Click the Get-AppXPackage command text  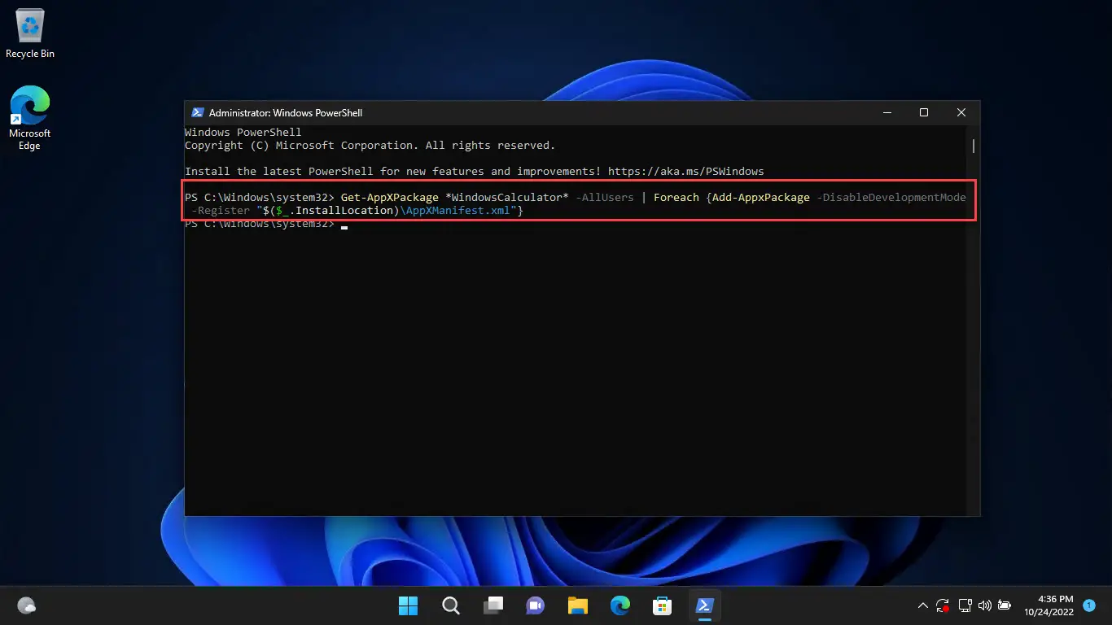[x=390, y=197]
